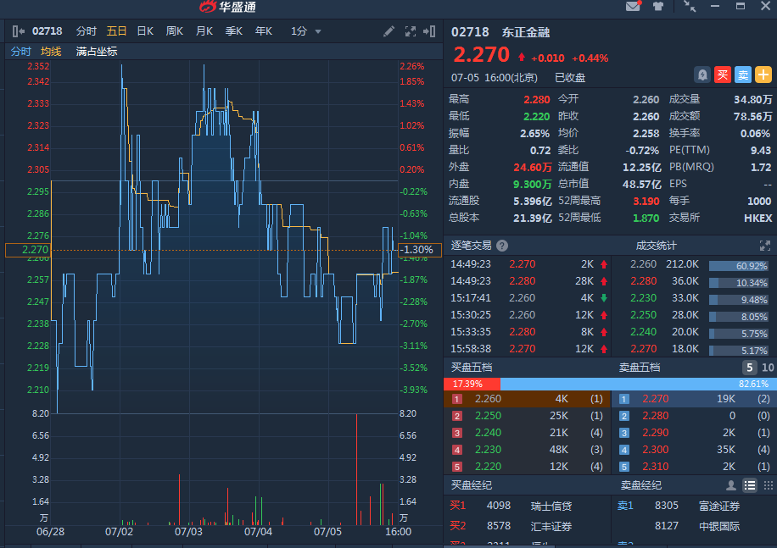Viewport: 777px width, 548px height.
Task: Click the shrink window arrows icon
Action: tap(690, 6)
